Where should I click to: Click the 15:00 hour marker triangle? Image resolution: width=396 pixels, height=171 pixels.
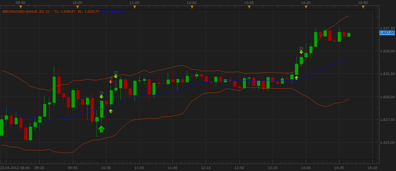pos(363,7)
